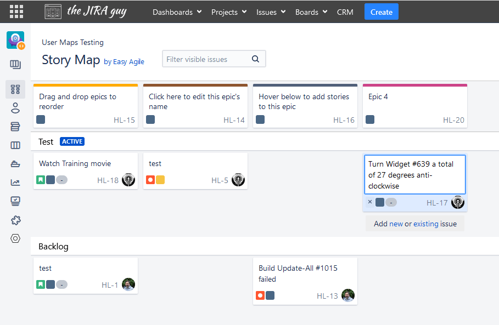499x325 pixels.
Task: Click the 'by Easy Agile' link
Action: click(124, 62)
